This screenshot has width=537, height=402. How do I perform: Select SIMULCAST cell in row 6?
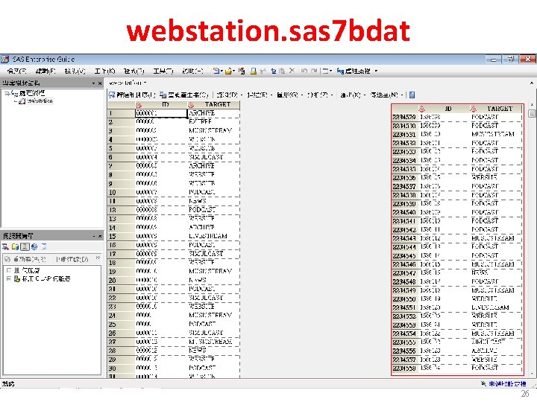click(x=213, y=157)
